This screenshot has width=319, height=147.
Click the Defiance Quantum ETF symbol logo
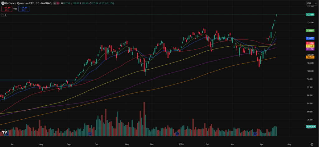[x=2, y=3]
